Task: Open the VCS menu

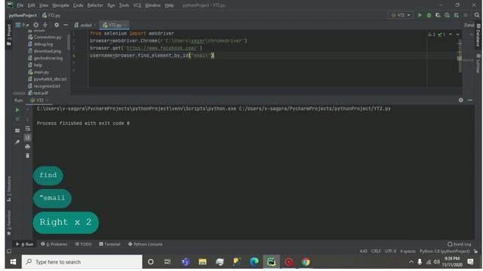Action: click(137, 5)
